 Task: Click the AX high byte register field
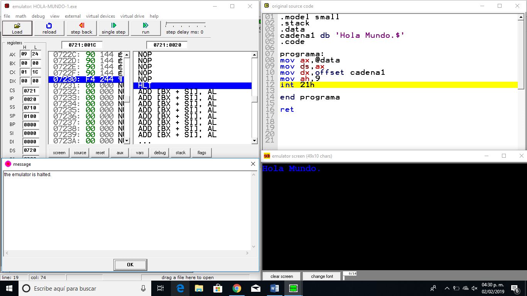click(x=25, y=54)
